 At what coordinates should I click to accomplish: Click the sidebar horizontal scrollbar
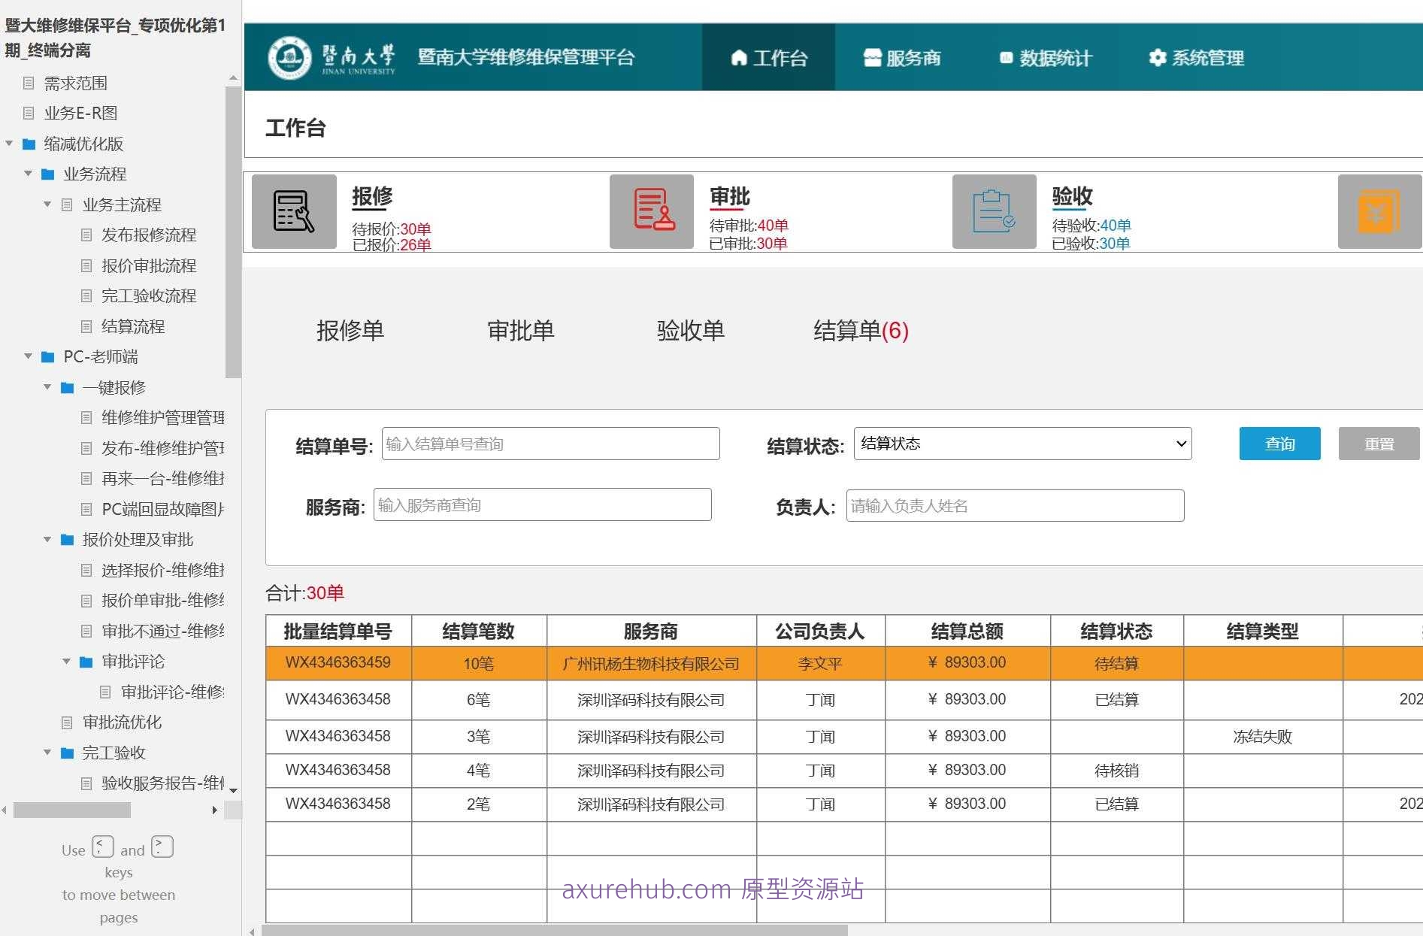72,810
